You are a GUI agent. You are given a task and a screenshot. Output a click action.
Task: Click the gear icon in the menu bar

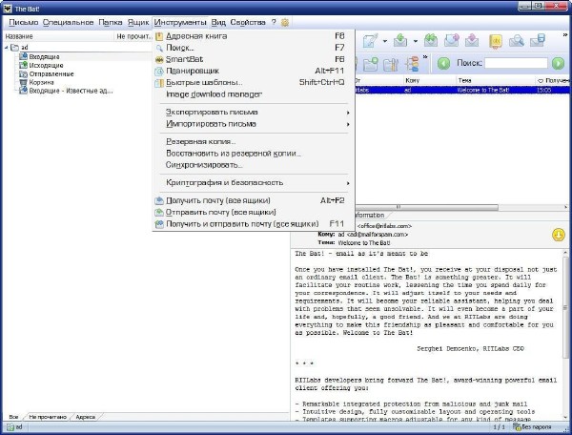pos(285,21)
